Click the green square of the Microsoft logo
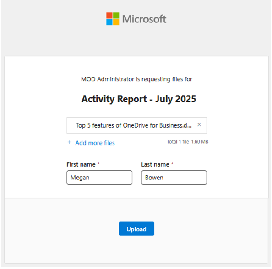 [116, 16]
